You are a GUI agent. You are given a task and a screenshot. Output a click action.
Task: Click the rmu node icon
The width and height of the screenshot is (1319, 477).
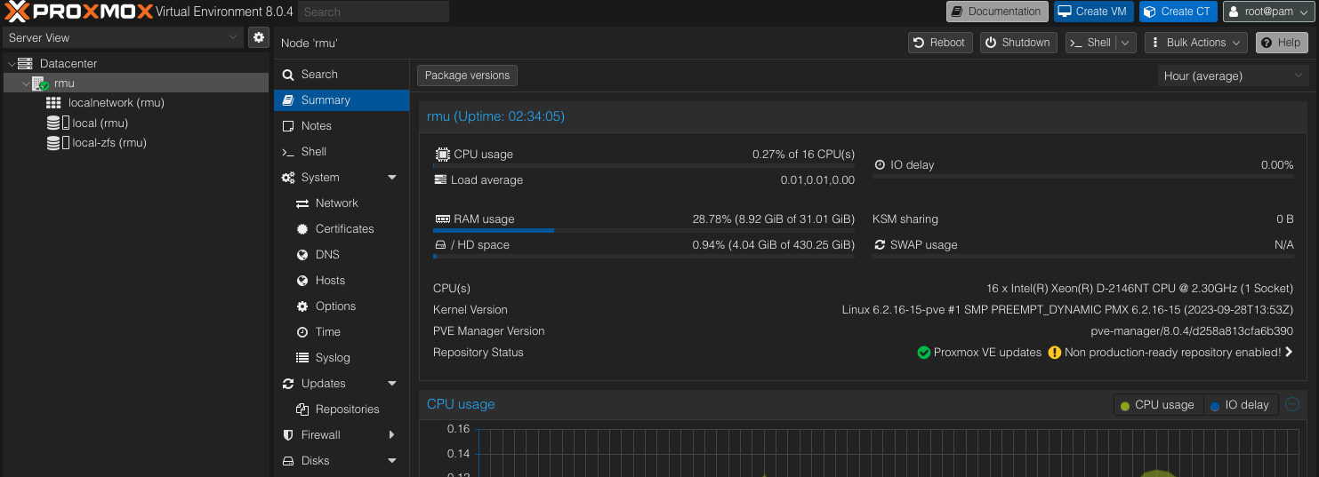pos(40,83)
